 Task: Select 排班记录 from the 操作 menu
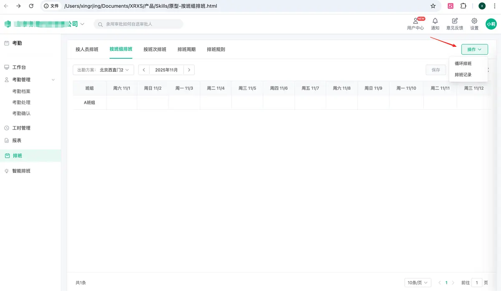coord(463,75)
